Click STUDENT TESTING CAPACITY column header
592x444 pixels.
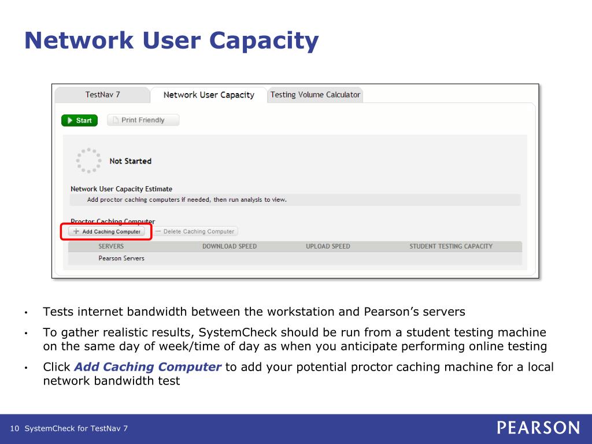(451, 246)
